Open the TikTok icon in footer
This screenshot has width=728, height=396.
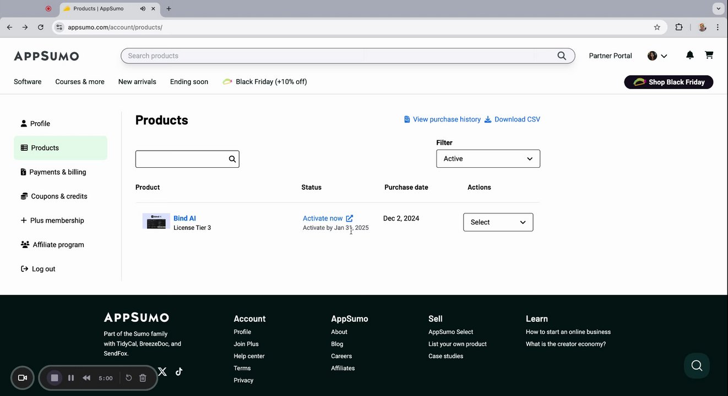coord(179,371)
